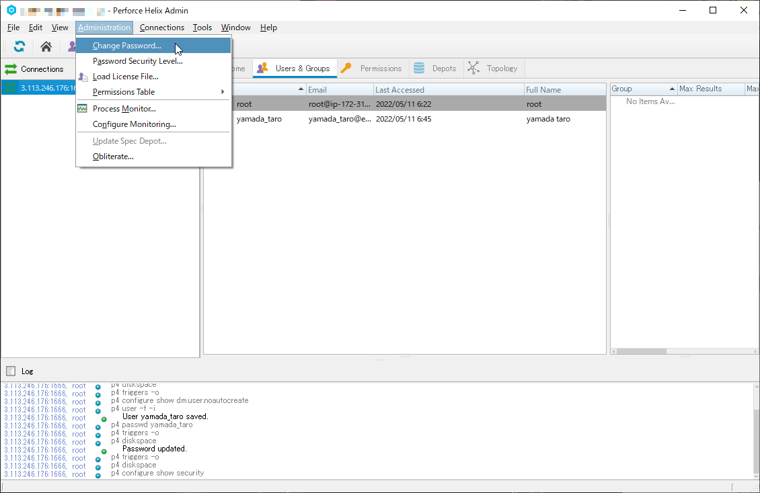This screenshot has width=760, height=493.
Task: Select the Home icon in the toolbar
Action: click(x=45, y=46)
